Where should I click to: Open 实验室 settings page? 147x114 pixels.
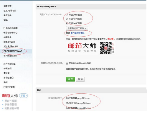(x=6, y=73)
